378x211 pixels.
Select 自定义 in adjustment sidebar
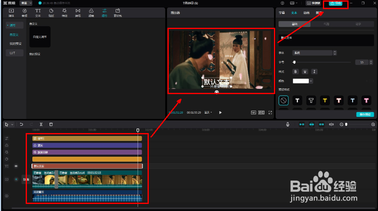(14, 35)
